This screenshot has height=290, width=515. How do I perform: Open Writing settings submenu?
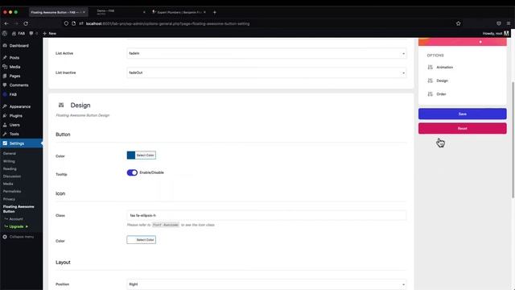pos(9,161)
